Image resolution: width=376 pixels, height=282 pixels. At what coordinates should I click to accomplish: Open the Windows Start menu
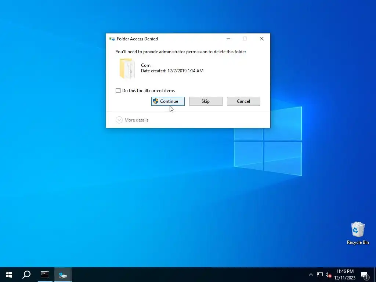(9, 275)
